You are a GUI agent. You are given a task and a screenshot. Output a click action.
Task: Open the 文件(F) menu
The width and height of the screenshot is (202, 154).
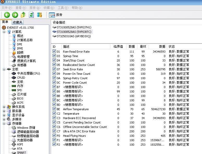(6, 8)
